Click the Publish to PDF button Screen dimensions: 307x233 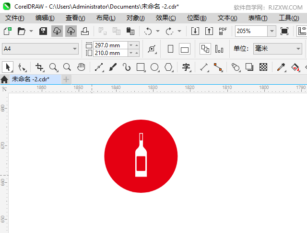coord(223,31)
